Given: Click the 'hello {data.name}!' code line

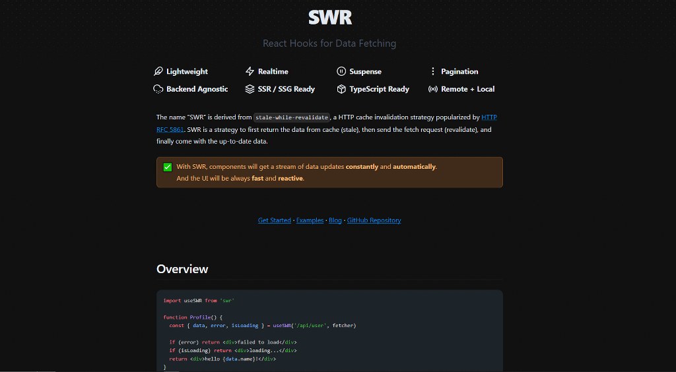Looking at the screenshot, I should [222, 359].
